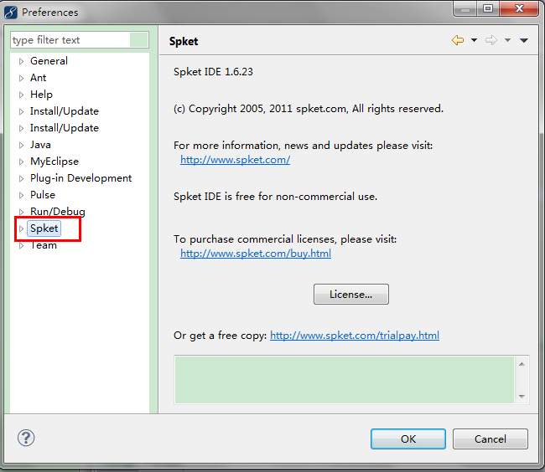Viewport: 545px width, 472px height.
Task: Open the spket.com/trialpay.html link
Action: pyautogui.click(x=355, y=336)
